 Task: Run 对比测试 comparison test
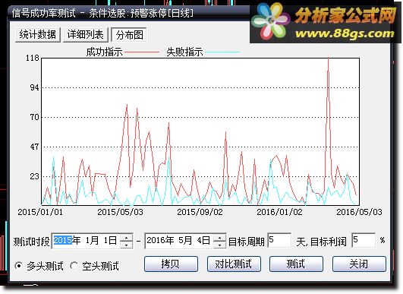[x=234, y=264]
